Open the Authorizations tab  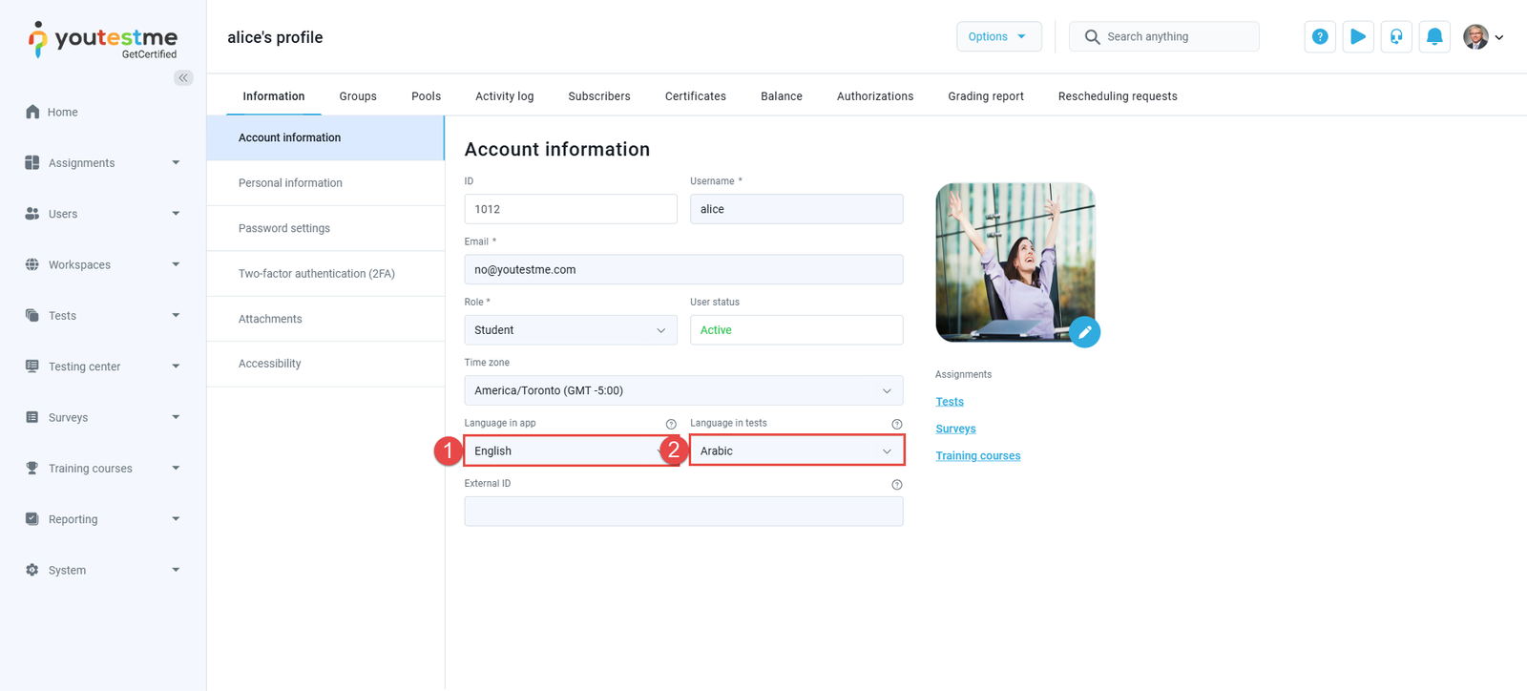875,96
